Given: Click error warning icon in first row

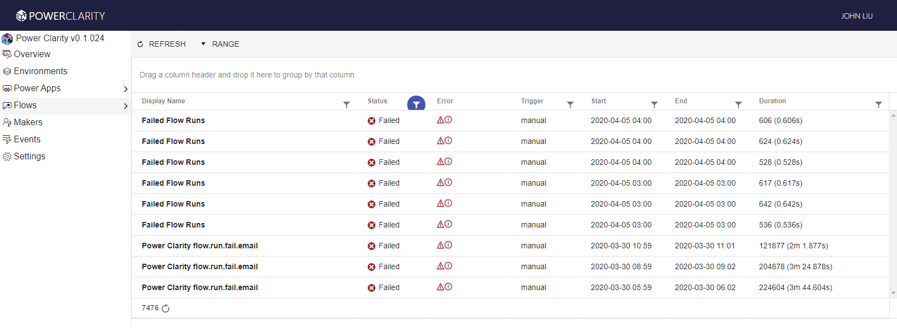Looking at the screenshot, I should 440,120.
